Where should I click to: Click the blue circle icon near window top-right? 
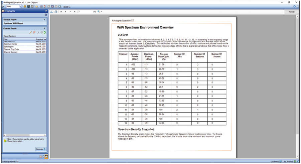pos(294,6)
